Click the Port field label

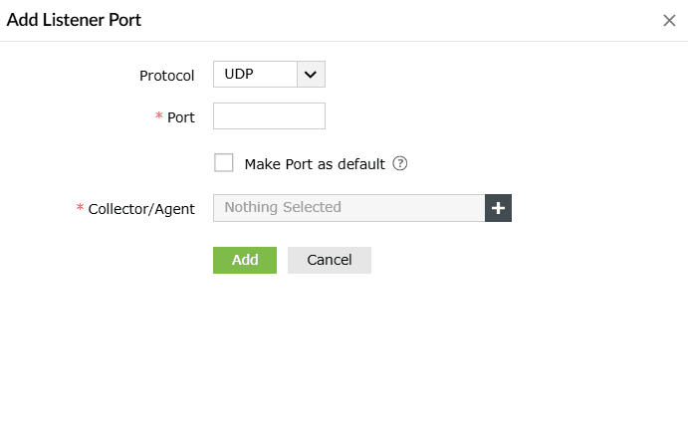[181, 117]
